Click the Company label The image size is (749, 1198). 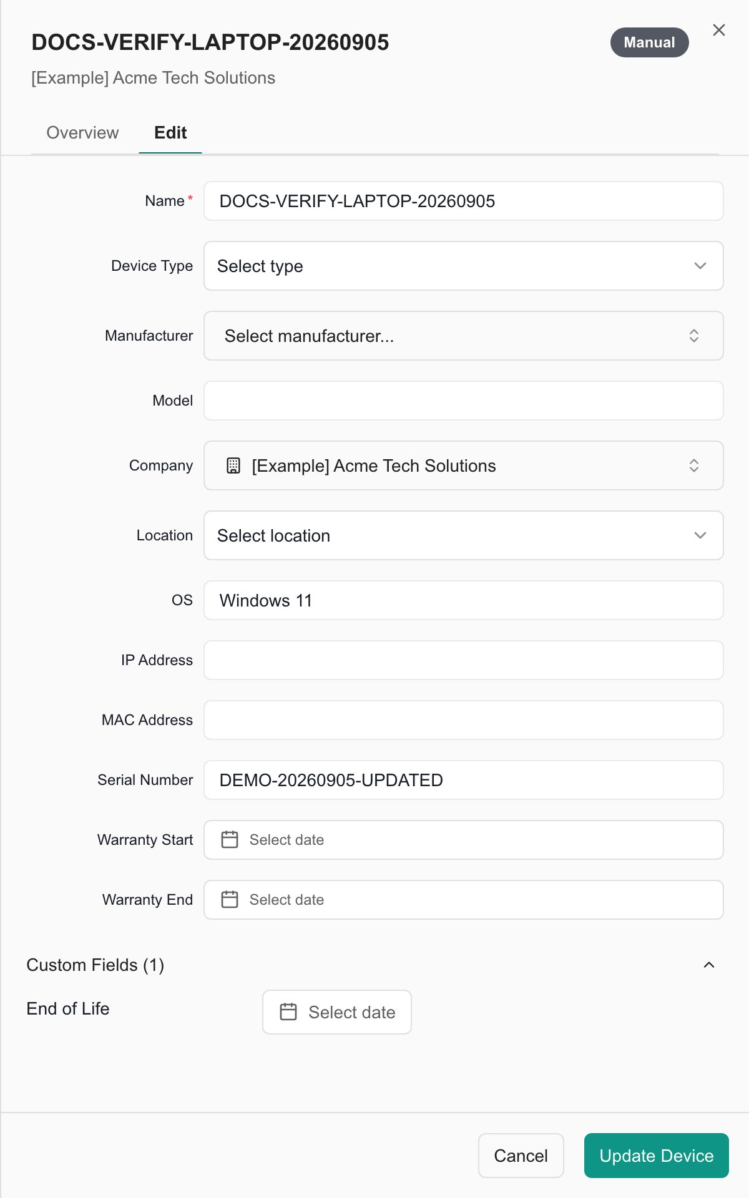161,465
